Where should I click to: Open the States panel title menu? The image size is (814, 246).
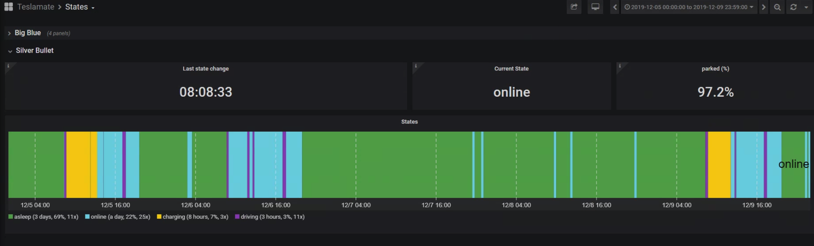pos(409,122)
